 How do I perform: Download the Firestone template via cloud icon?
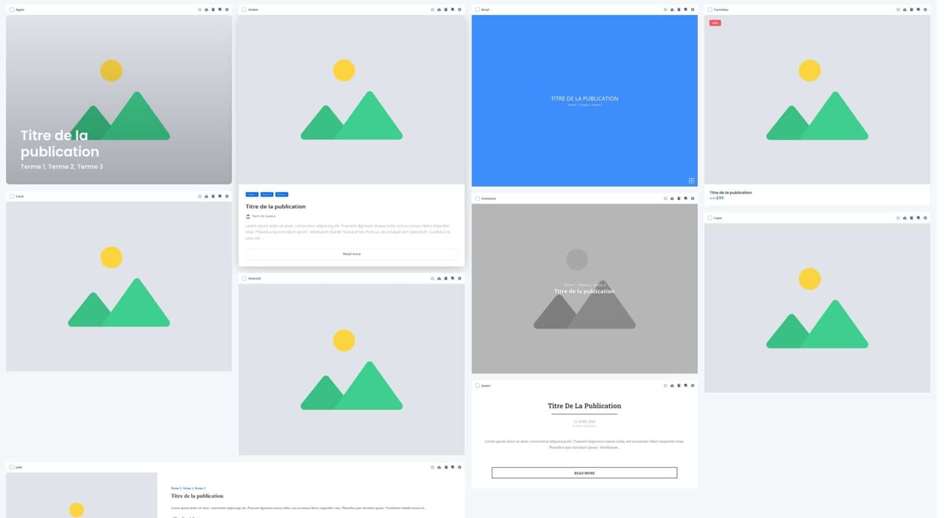click(672, 198)
